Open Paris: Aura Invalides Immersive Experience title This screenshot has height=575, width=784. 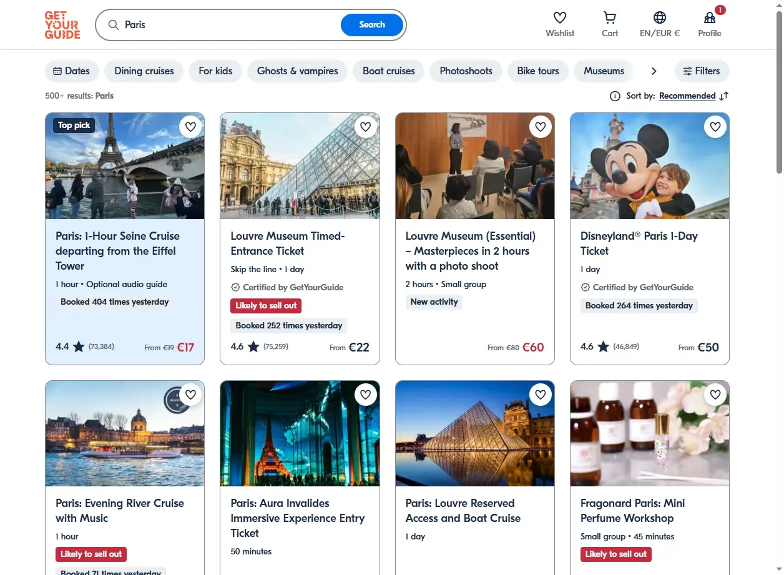click(298, 518)
